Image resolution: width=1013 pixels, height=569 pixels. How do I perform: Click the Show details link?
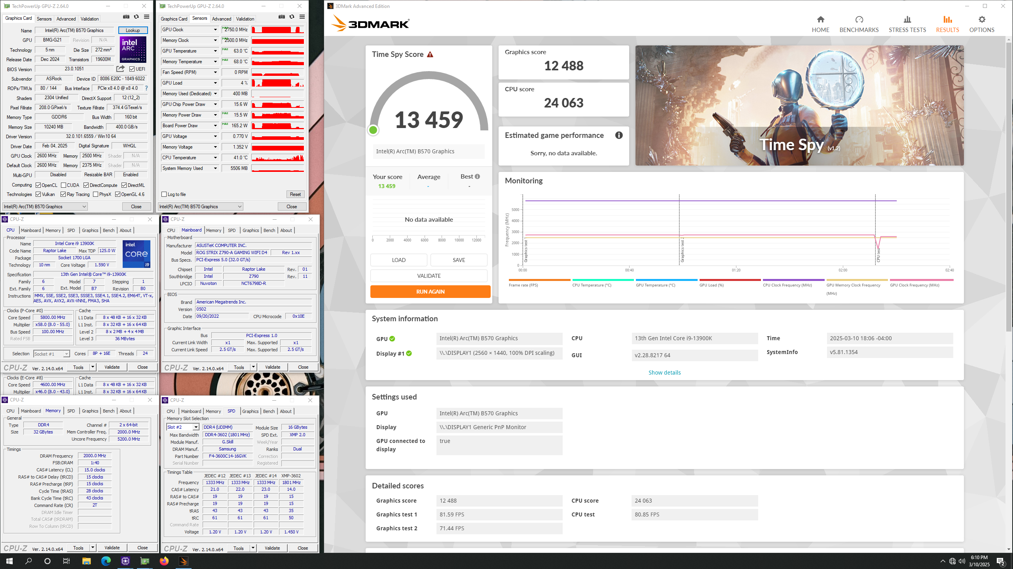[664, 373]
